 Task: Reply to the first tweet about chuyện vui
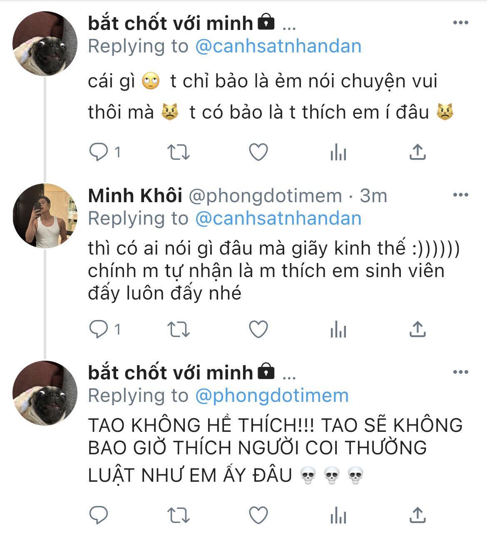[99, 153]
